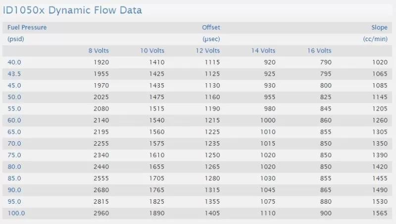Select the 8 Volts column header
Image resolution: width=396 pixels, height=224 pixels.
pos(99,51)
